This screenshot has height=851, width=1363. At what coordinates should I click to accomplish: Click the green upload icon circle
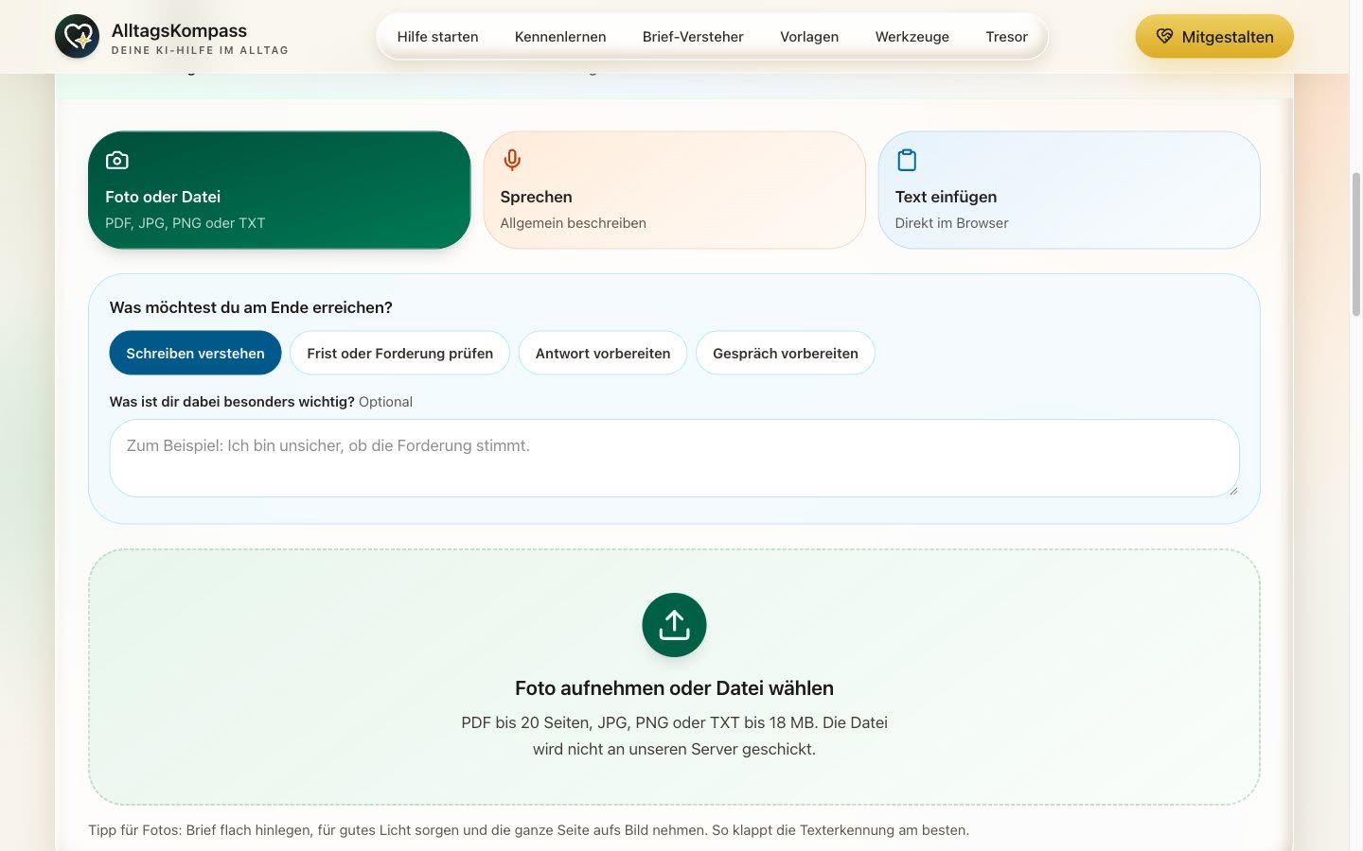point(674,625)
